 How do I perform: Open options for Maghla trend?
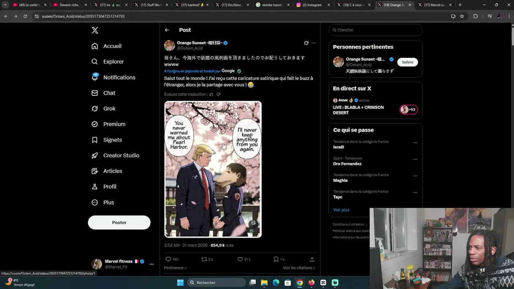click(415, 176)
